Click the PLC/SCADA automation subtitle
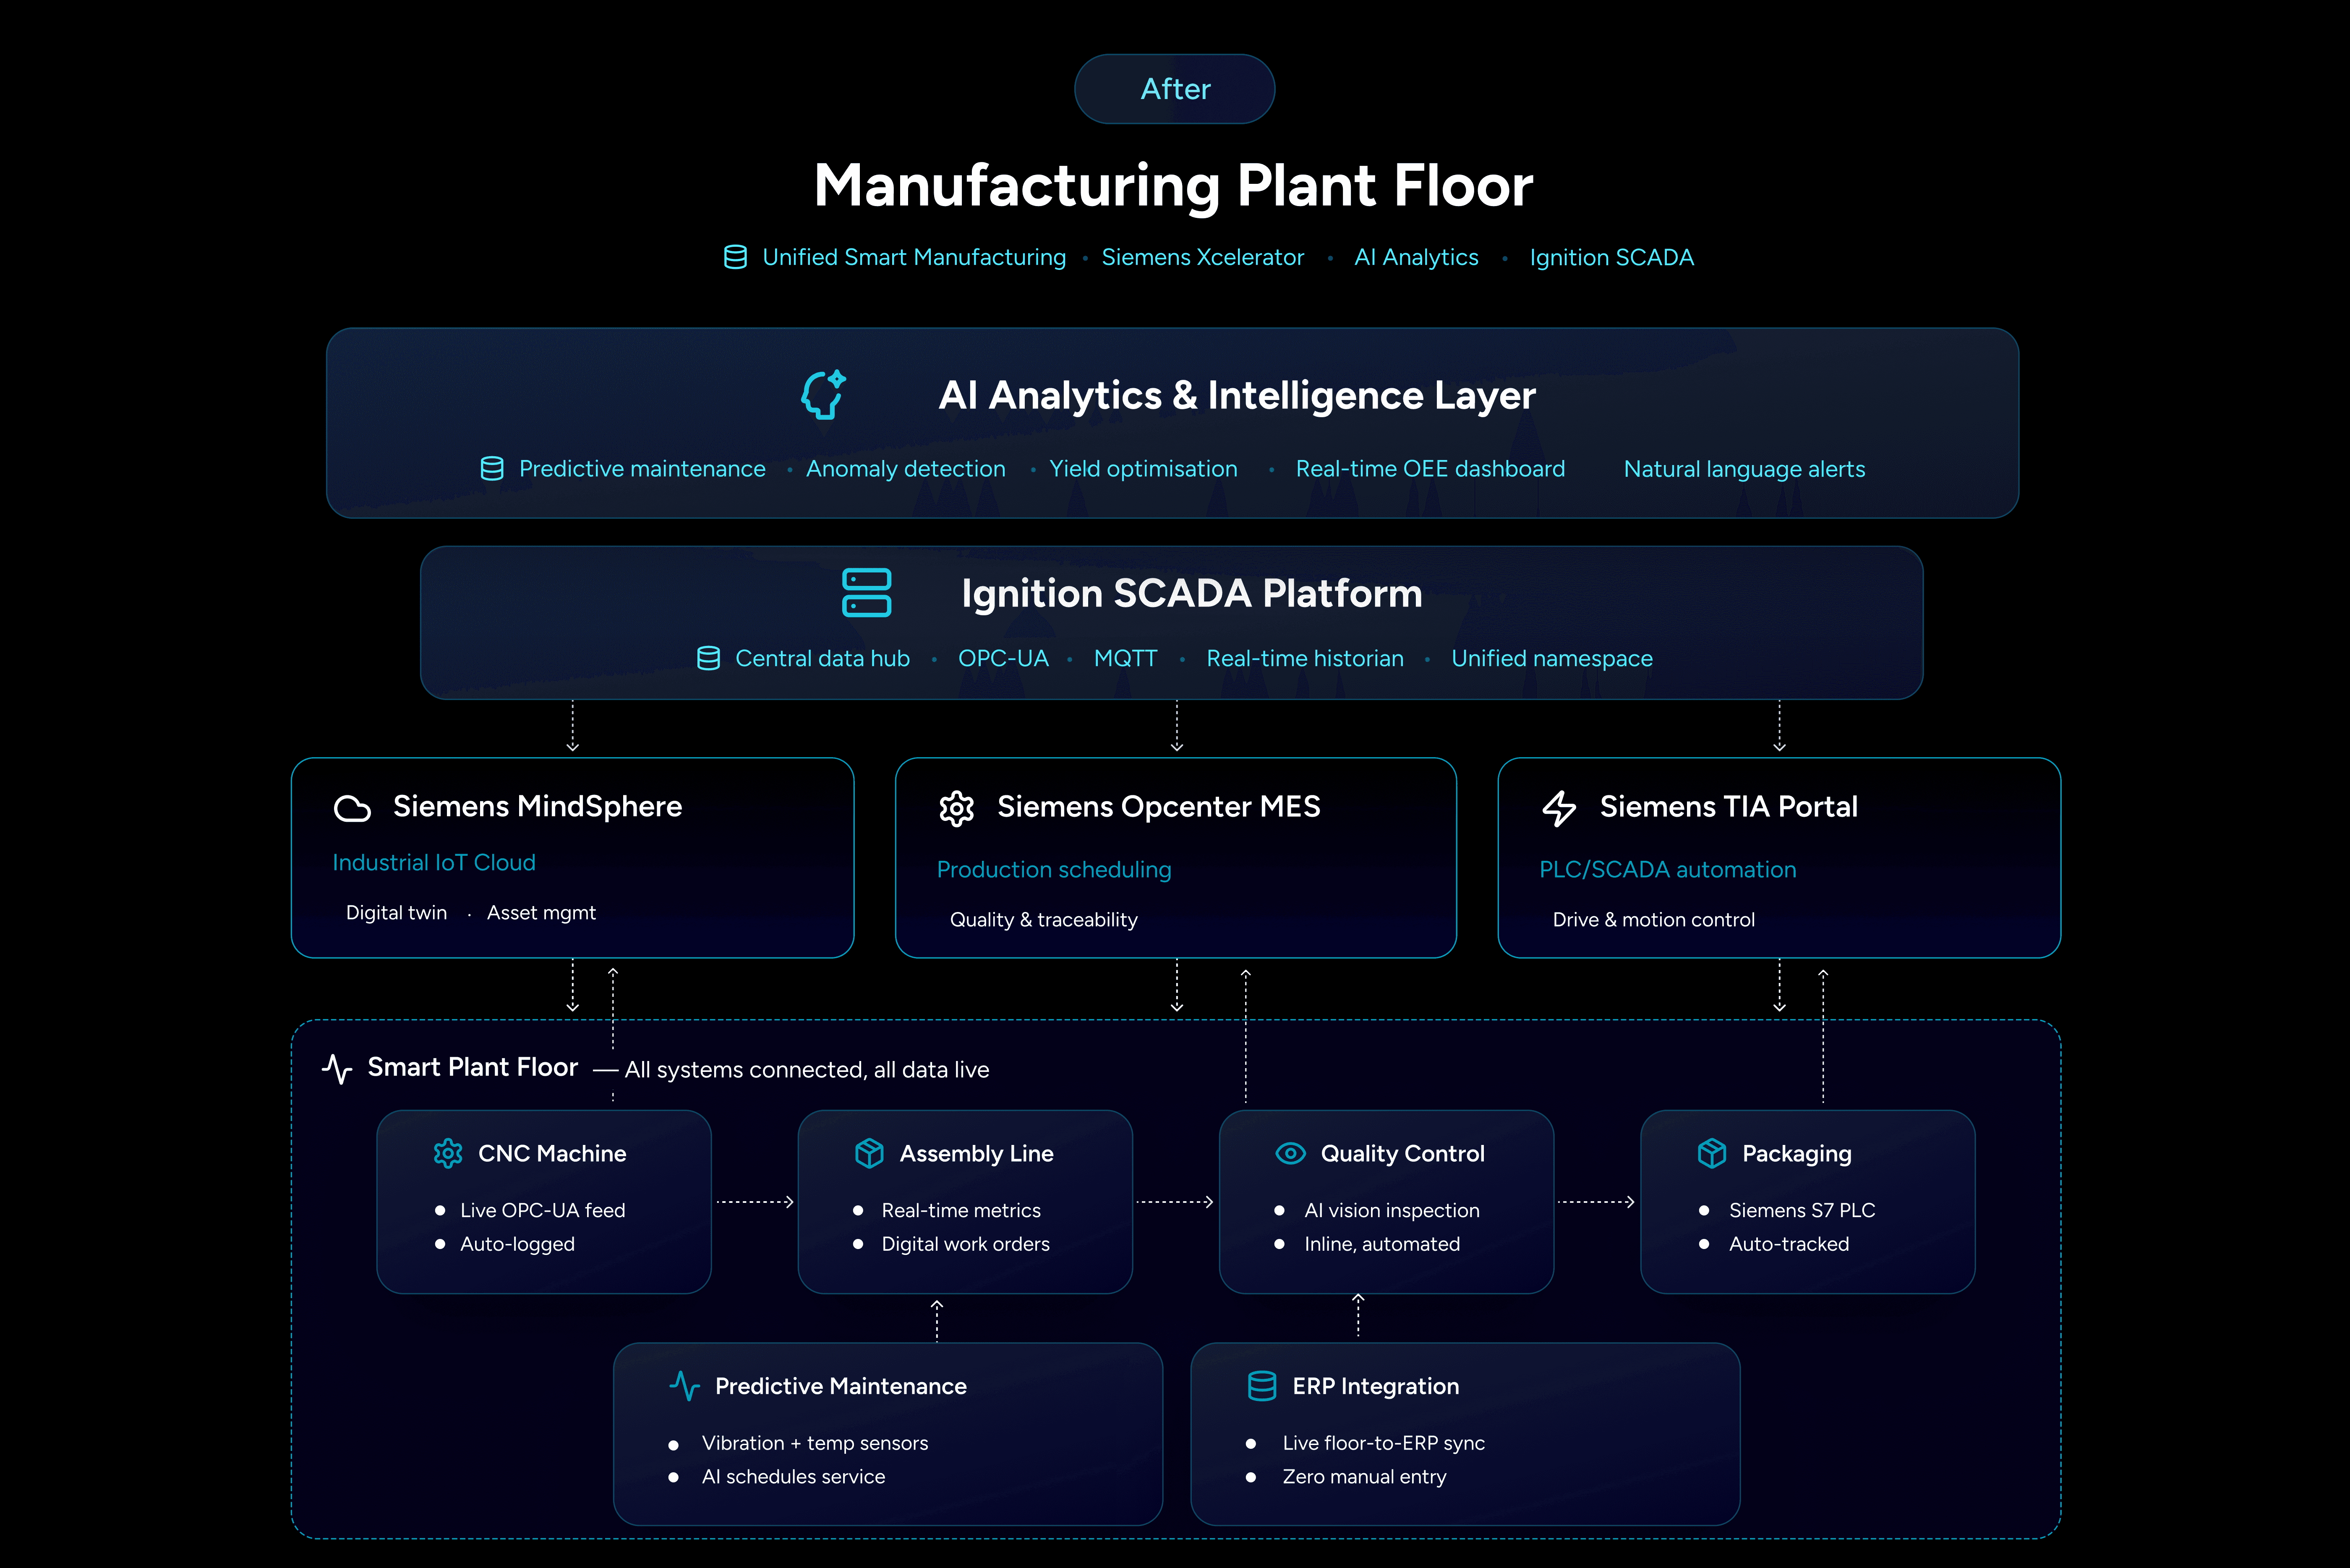2350x1568 pixels. (x=1667, y=869)
